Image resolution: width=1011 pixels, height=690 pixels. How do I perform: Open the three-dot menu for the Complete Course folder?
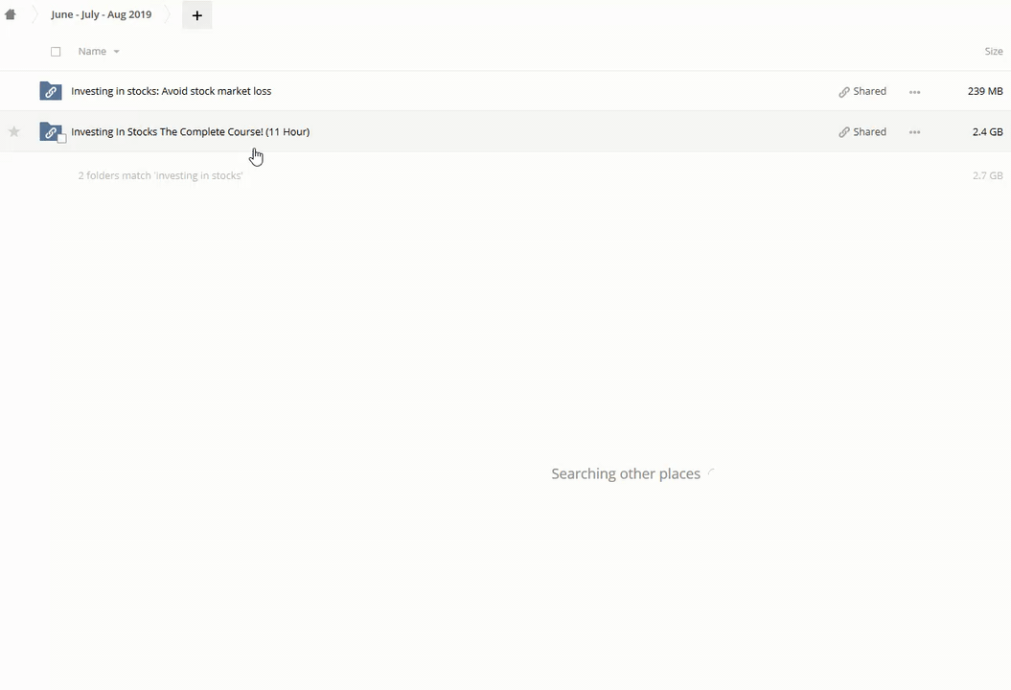[914, 132]
